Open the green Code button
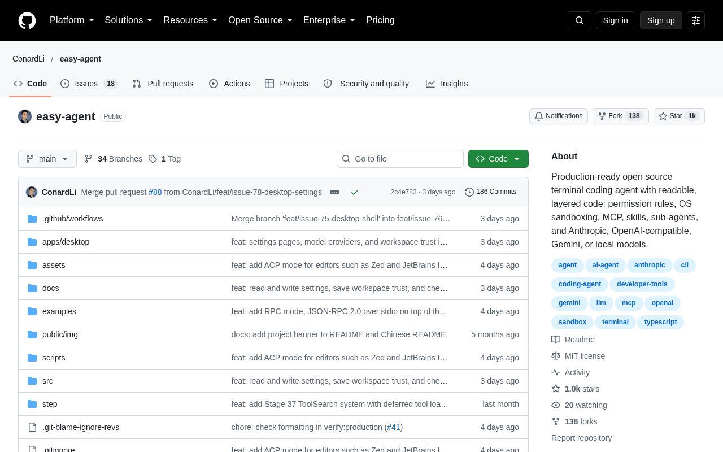The width and height of the screenshot is (723, 452). (x=498, y=159)
